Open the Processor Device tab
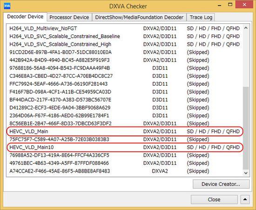Viewport: 256px width, 210px height. (69, 17)
